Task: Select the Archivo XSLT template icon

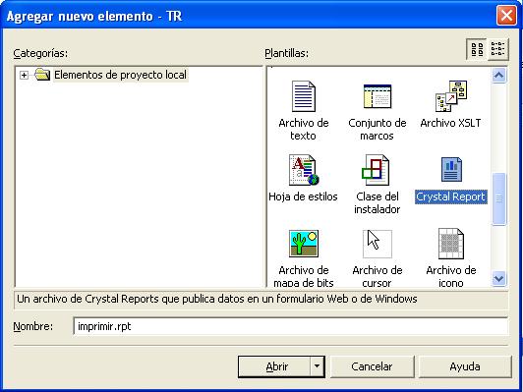Action: coord(451,96)
